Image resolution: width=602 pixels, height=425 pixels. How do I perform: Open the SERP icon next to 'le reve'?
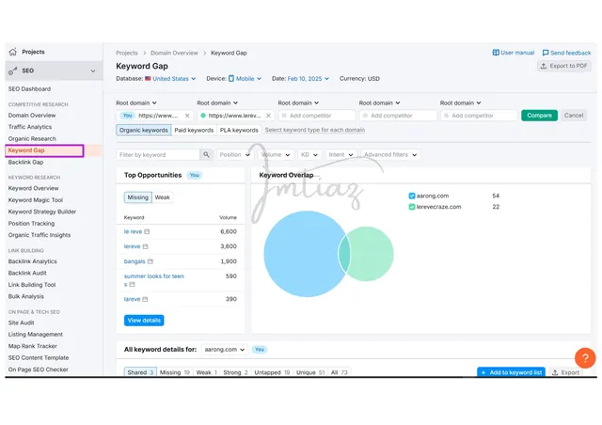click(147, 231)
